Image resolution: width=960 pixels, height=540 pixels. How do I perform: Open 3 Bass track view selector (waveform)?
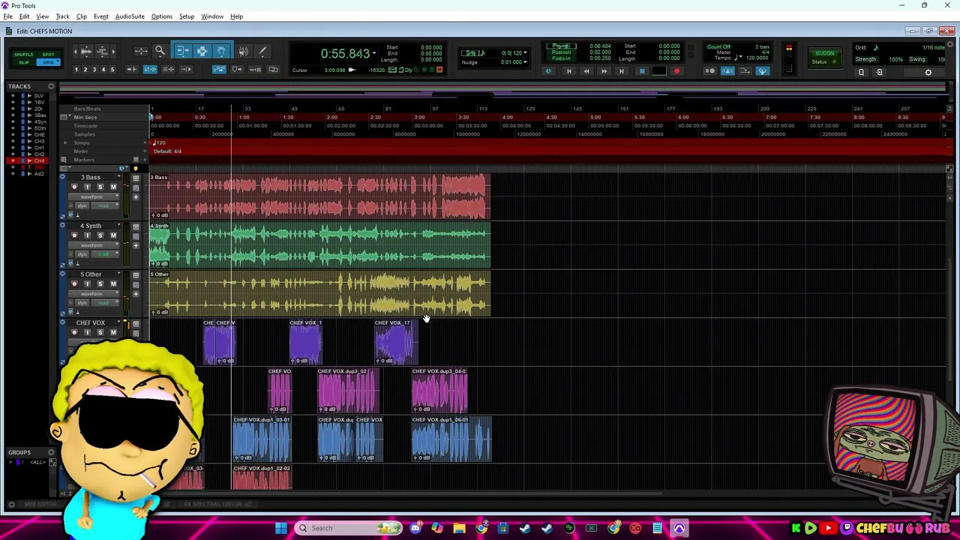pos(95,196)
